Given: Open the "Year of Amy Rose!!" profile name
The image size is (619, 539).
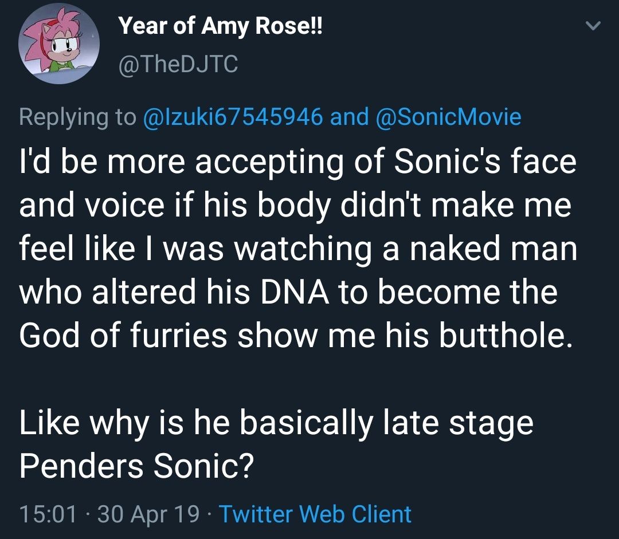Looking at the screenshot, I should point(220,26).
